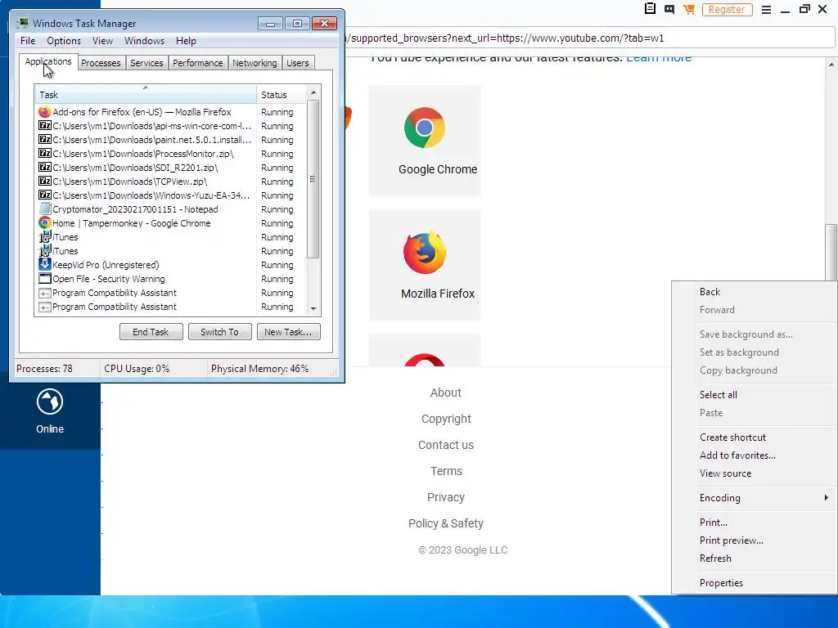
Task: Choose Create shortcut in the context menu
Action: click(732, 437)
